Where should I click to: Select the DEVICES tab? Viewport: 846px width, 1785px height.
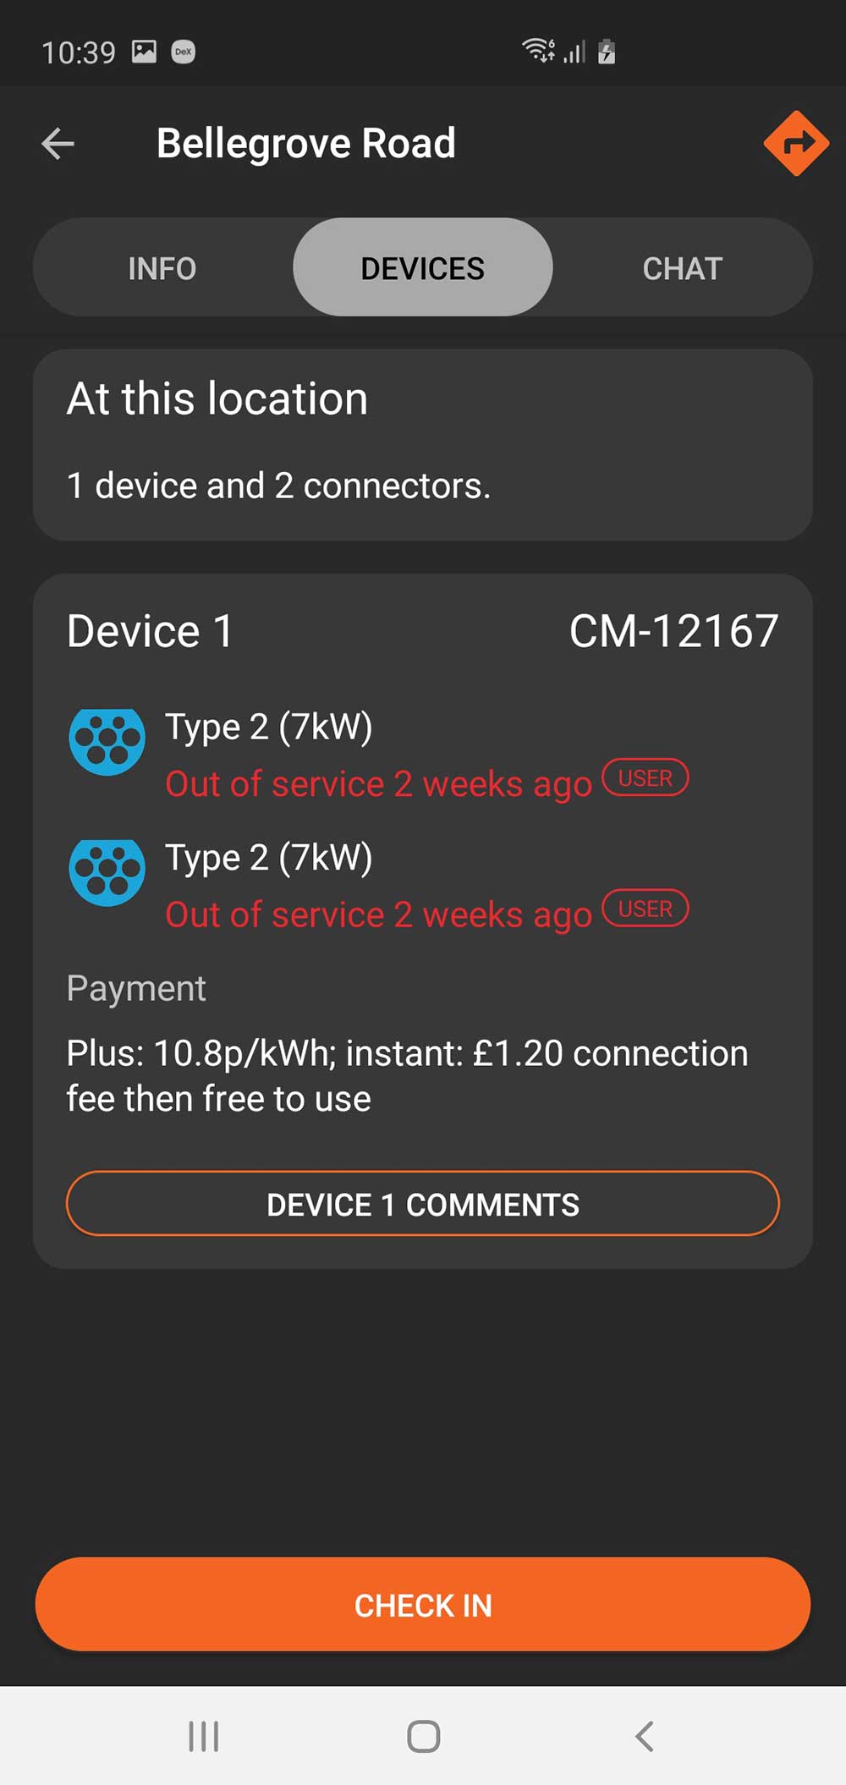[422, 268]
